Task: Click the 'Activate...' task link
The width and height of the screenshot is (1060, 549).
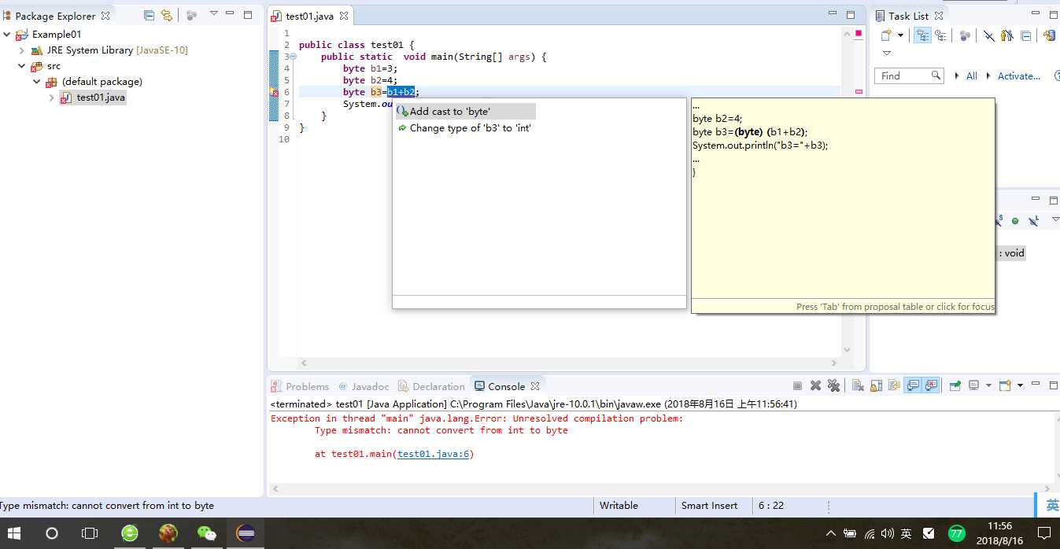Action: click(1019, 76)
